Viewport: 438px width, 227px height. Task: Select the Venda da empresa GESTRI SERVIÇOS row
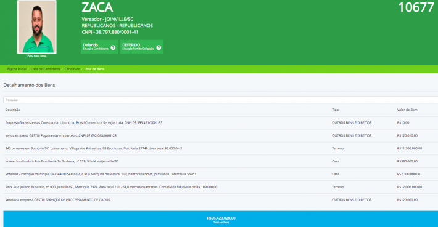click(x=221, y=200)
